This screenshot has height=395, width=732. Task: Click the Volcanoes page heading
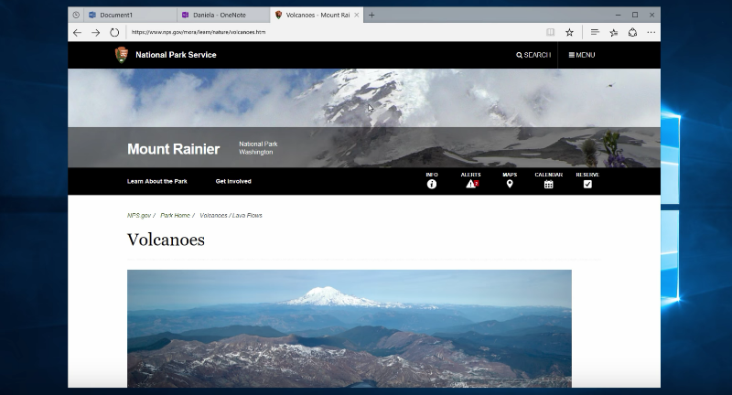click(x=166, y=240)
